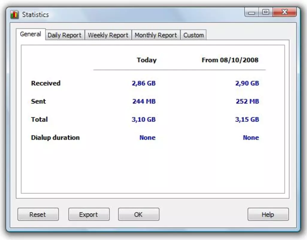Select the Today column header

click(x=147, y=60)
